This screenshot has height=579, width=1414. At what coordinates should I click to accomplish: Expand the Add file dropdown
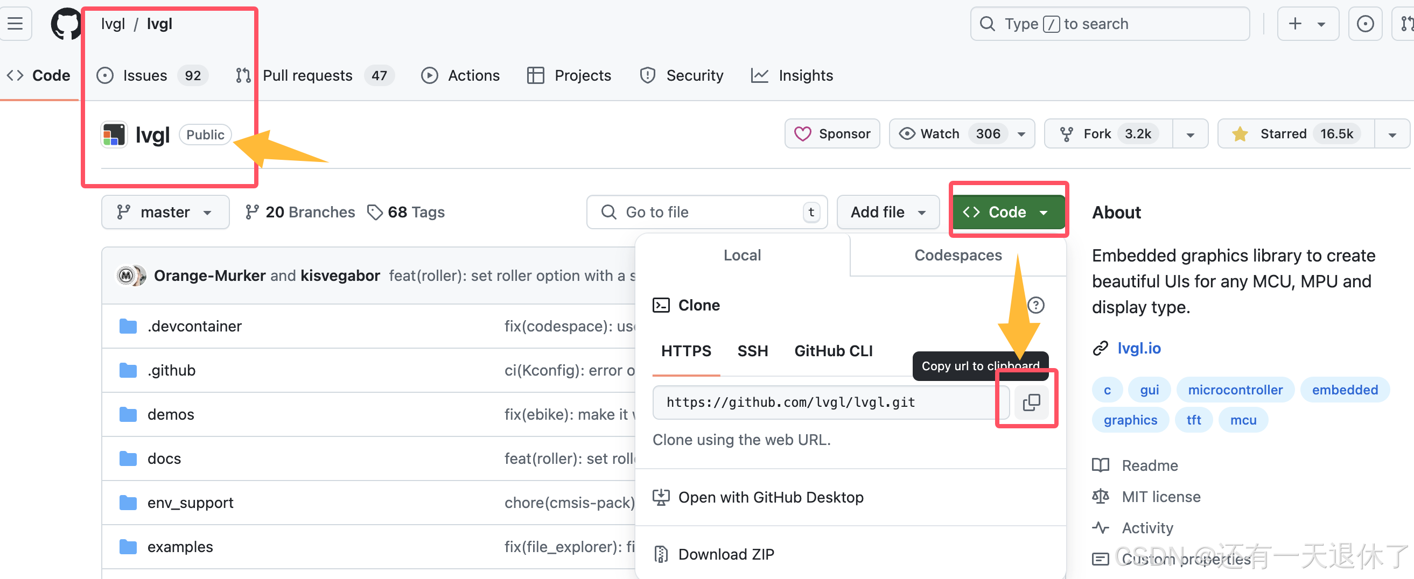[x=888, y=212]
